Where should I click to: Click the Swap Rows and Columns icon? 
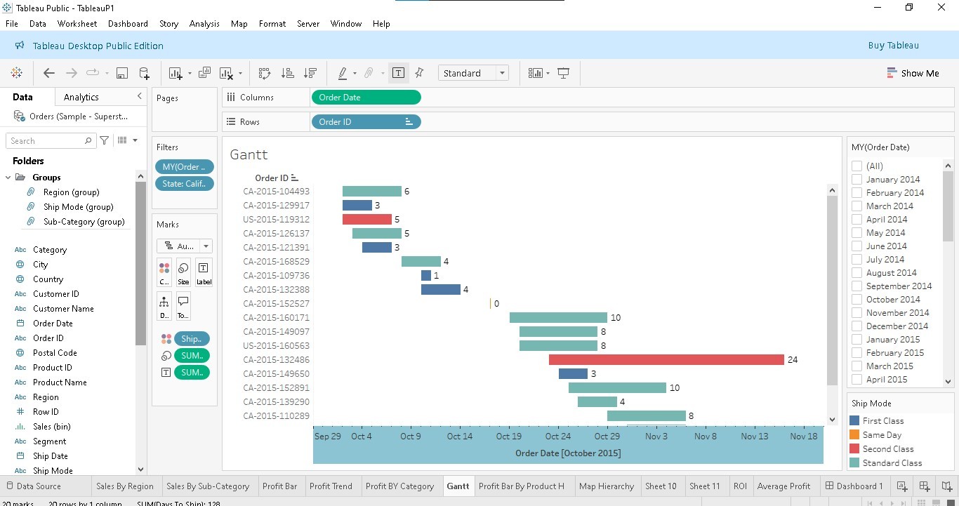pos(264,72)
